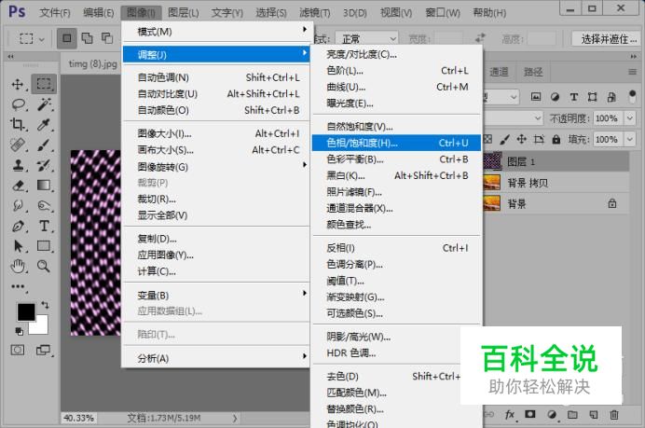Viewport: 645px width, 428px height.
Task: Open the 滤镜(T) menu
Action: 315,13
